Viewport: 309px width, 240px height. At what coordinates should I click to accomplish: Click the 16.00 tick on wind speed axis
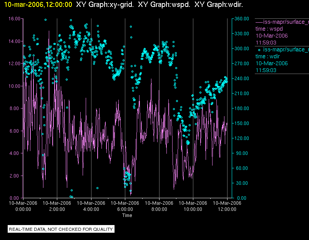point(15,18)
